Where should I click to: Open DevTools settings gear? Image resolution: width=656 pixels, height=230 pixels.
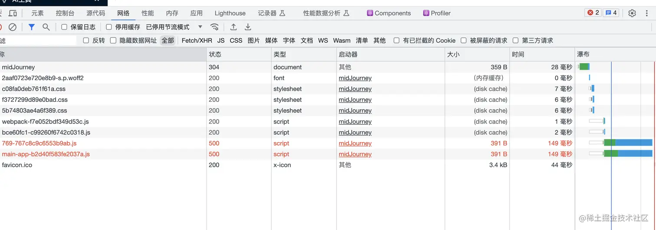pyautogui.click(x=632, y=13)
